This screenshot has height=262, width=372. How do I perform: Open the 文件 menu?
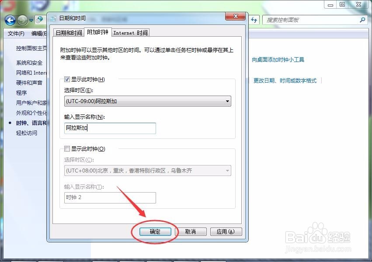pos(16,34)
